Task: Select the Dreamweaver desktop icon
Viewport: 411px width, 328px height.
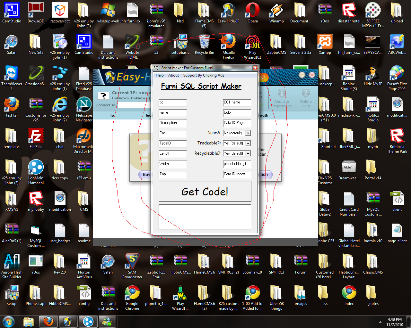Action: pyautogui.click(x=349, y=170)
